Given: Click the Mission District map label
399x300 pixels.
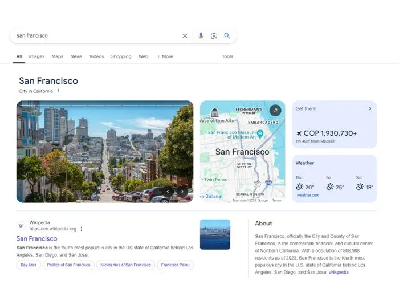Looking at the screenshot, I should point(245,165).
